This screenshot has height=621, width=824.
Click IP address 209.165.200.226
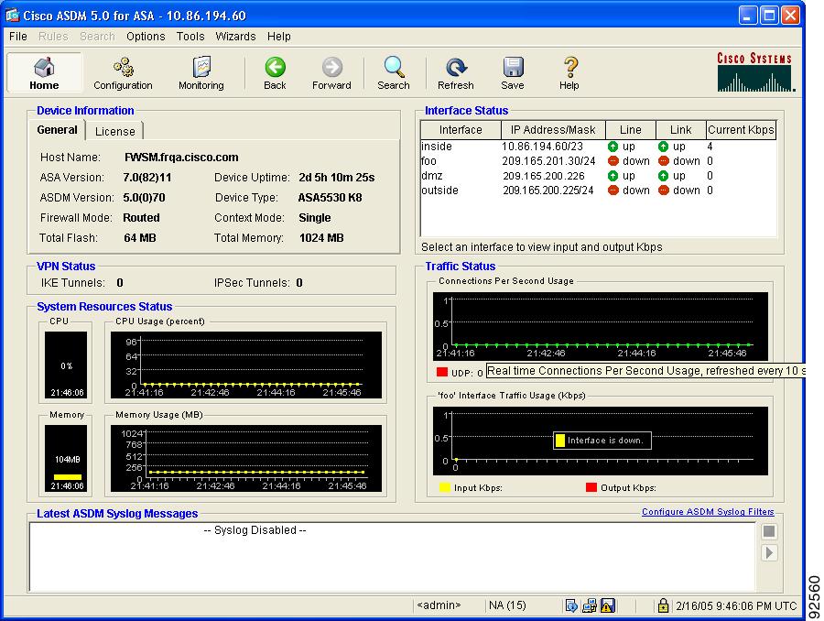543,176
